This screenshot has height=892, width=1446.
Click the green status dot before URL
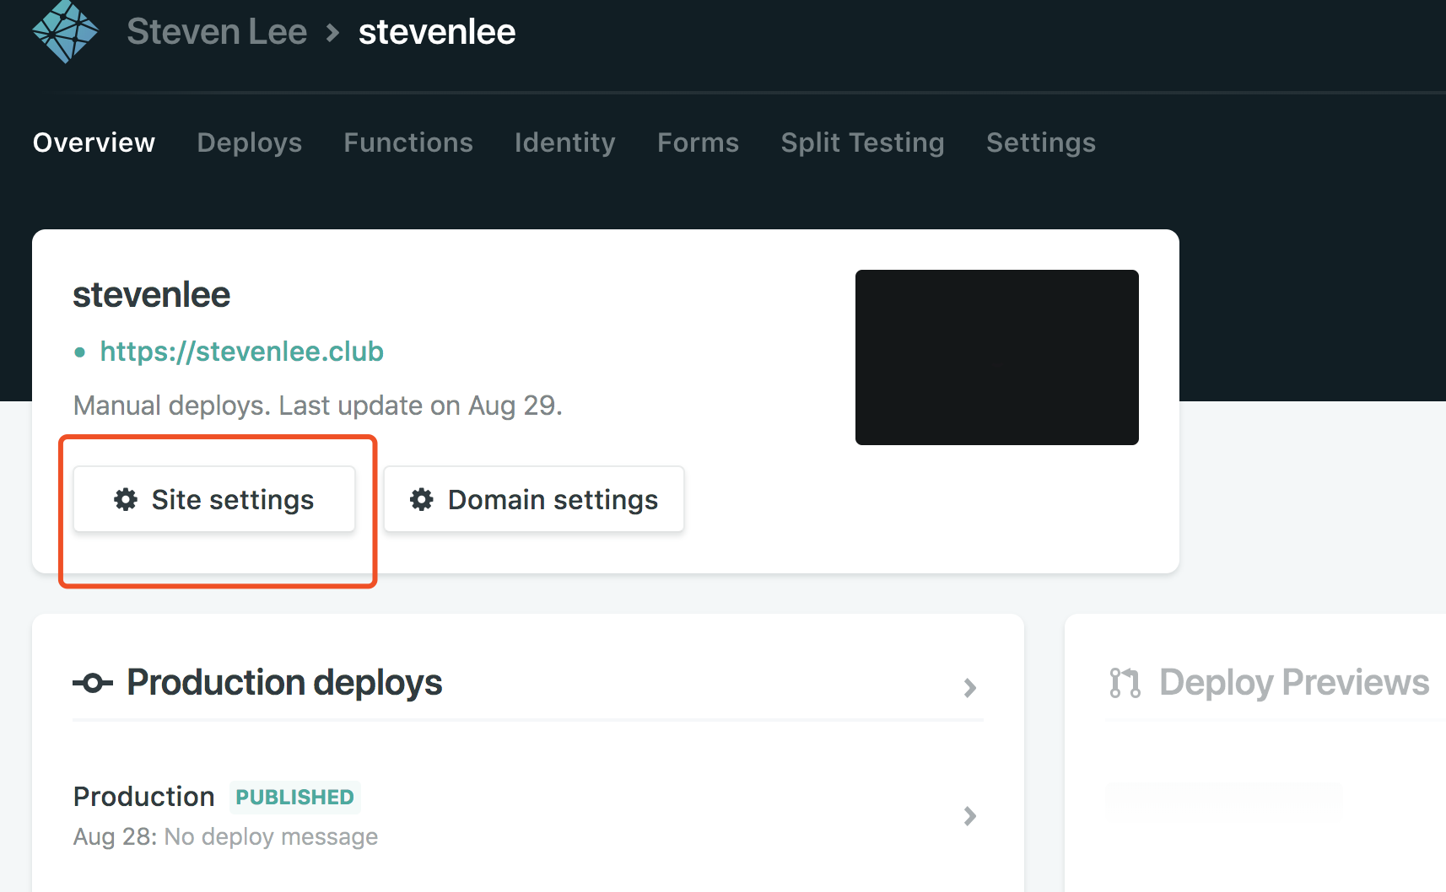coord(80,352)
